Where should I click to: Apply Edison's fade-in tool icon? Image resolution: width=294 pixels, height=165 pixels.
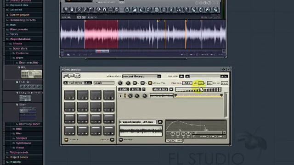tap(135, 10)
